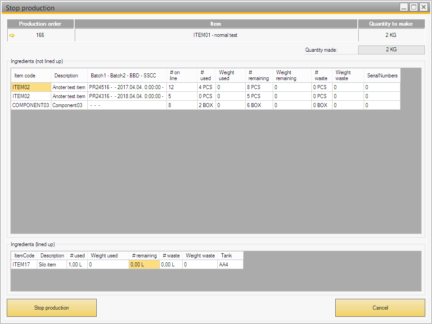Image resolution: width=432 pixels, height=324 pixels.
Task: Edit the 4 PCS used cell
Action: (206, 87)
